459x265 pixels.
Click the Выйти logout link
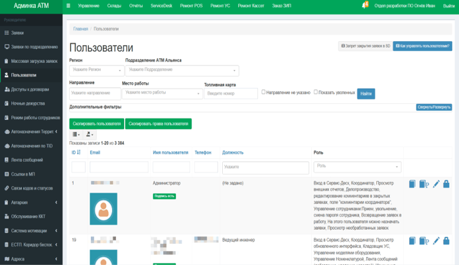tap(449, 5)
